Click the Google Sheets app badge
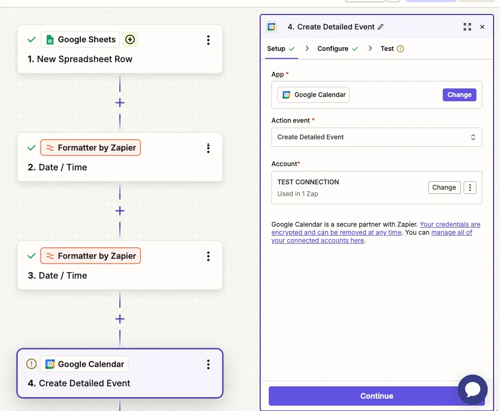This screenshot has width=500, height=411. tap(80, 40)
